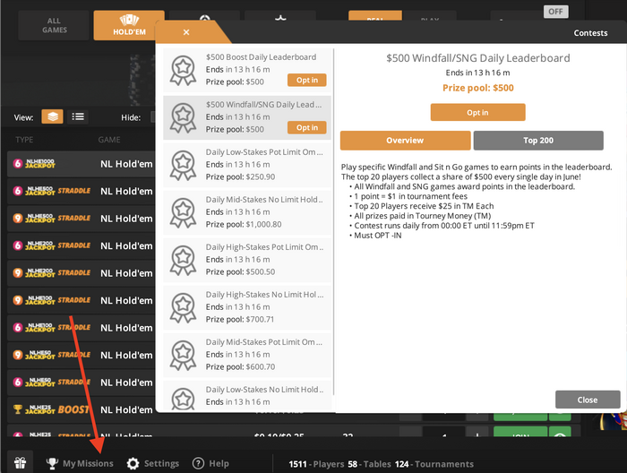Close the contests dialog with Close button
The width and height of the screenshot is (627, 473).
tap(588, 400)
